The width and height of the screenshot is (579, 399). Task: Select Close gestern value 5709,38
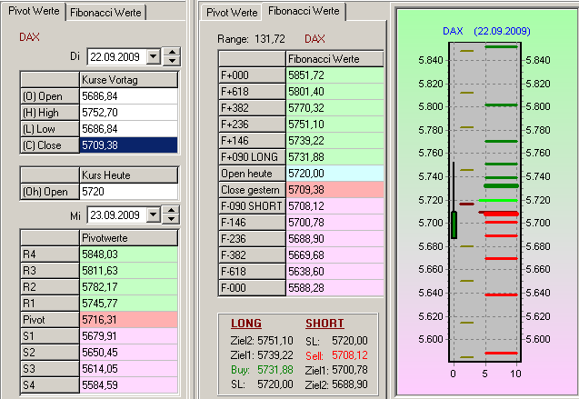[334, 189]
